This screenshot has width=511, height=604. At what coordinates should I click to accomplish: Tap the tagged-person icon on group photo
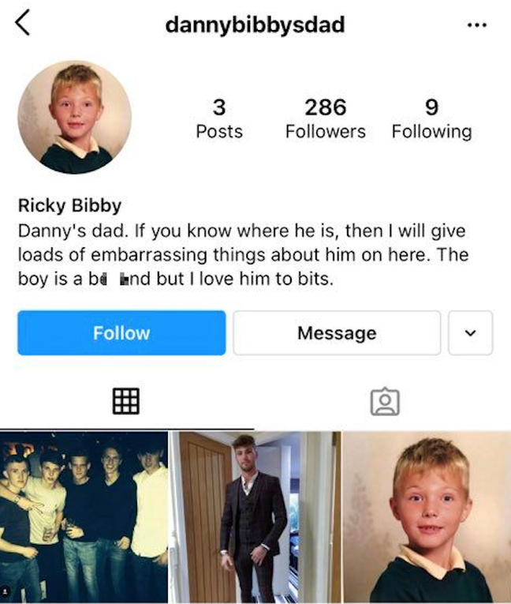pyautogui.click(x=6, y=591)
